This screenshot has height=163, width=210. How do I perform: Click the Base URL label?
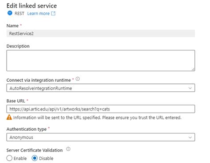point(16,101)
